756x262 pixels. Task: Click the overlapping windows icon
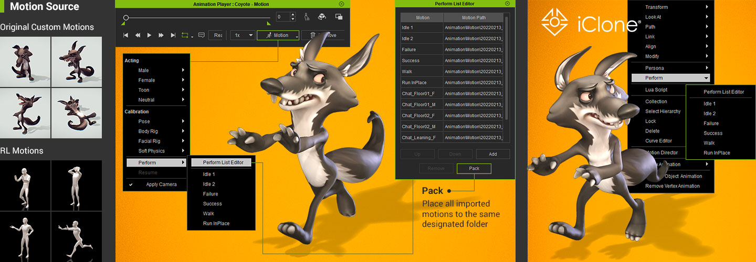339,17
